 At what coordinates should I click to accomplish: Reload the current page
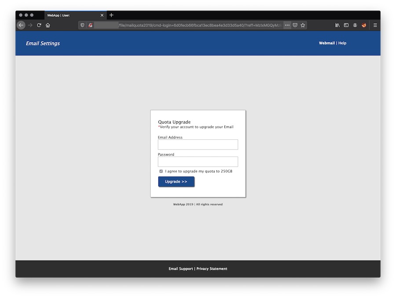click(x=39, y=25)
